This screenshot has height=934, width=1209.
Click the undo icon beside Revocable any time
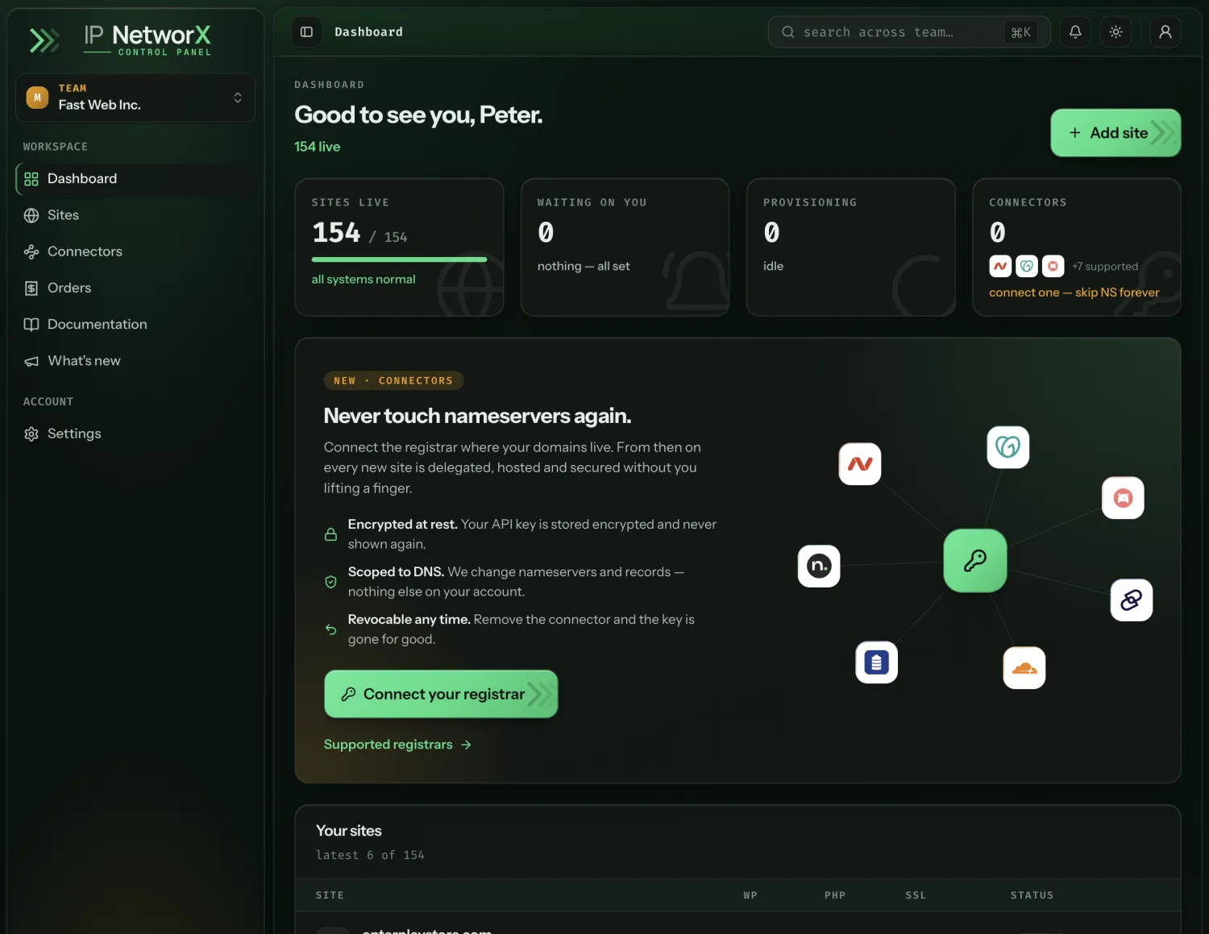click(x=330, y=629)
